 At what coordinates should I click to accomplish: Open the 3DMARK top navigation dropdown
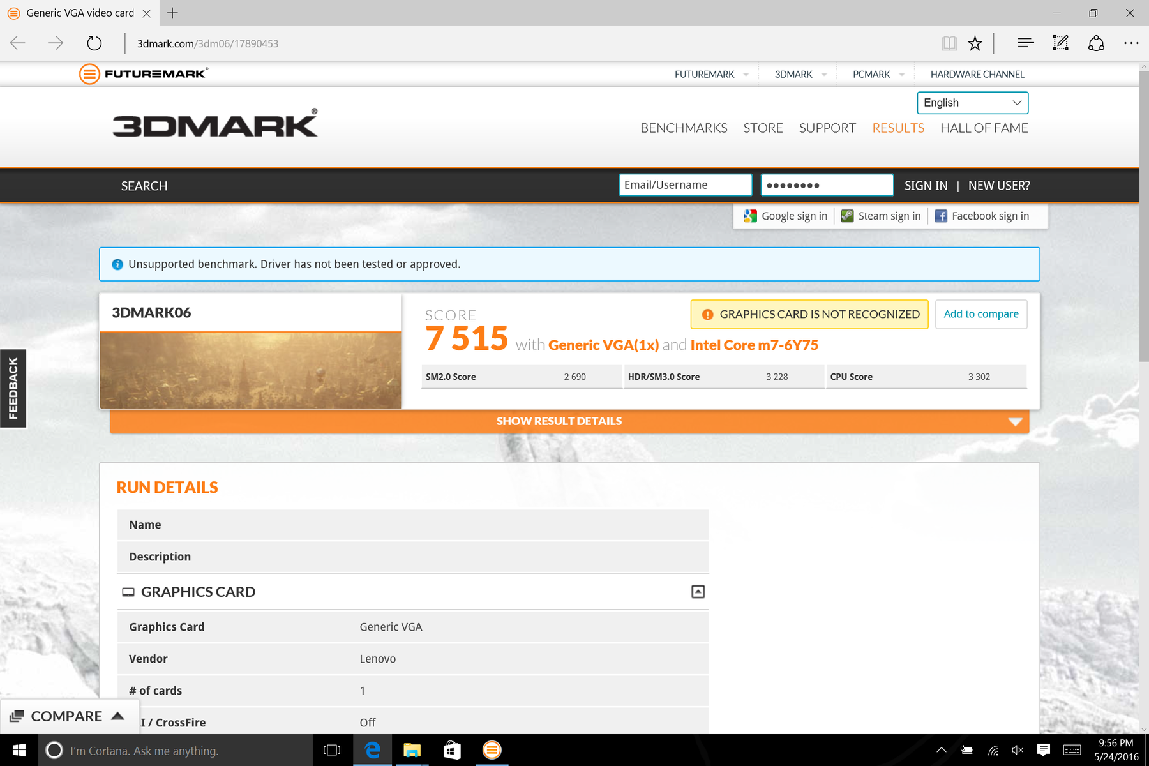pyautogui.click(x=800, y=75)
